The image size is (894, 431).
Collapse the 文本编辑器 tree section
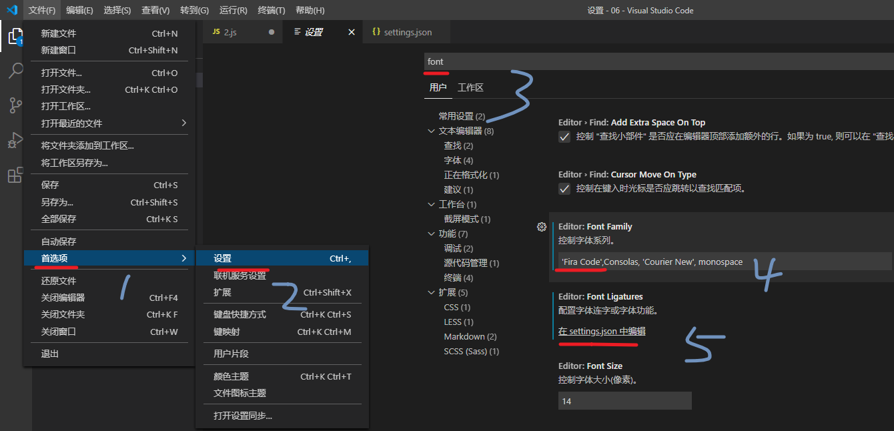coord(432,131)
